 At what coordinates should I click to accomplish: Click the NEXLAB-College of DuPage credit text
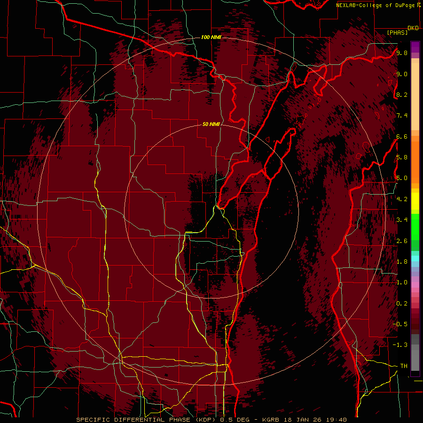[376, 5]
